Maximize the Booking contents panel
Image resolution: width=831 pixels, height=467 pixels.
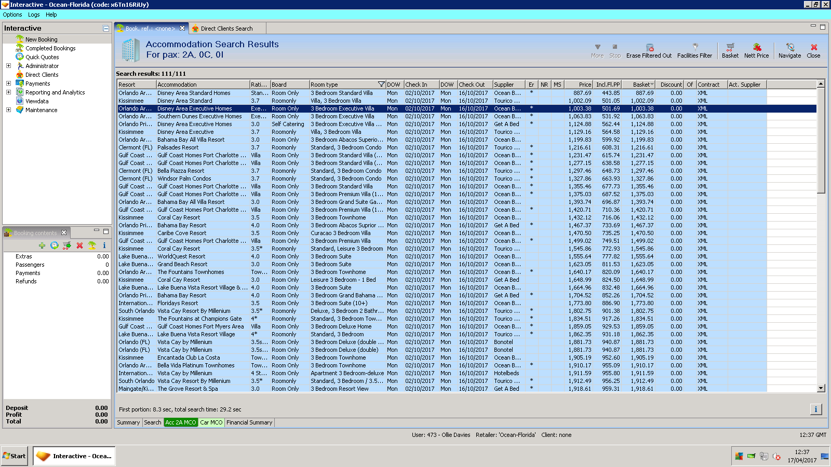pos(106,231)
